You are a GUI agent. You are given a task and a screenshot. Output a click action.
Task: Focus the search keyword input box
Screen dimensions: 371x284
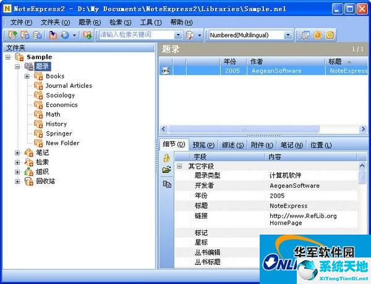(x=137, y=35)
